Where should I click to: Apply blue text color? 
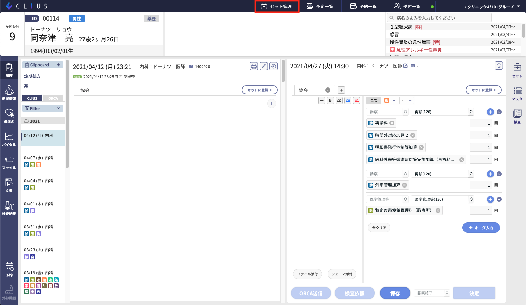348,100
